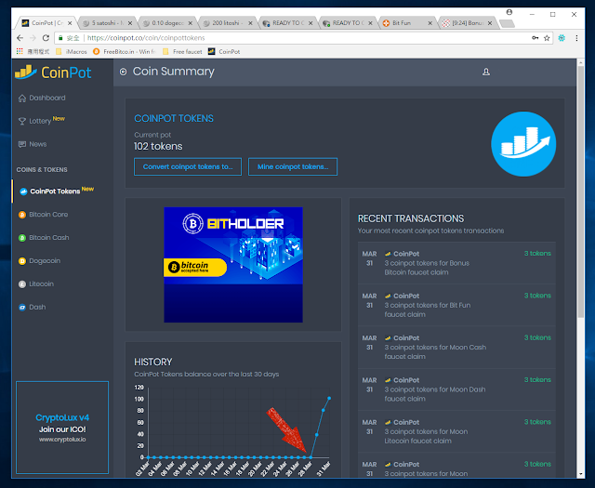
Task: Click the Bitcoin Cash green icon
Action: 22,238
